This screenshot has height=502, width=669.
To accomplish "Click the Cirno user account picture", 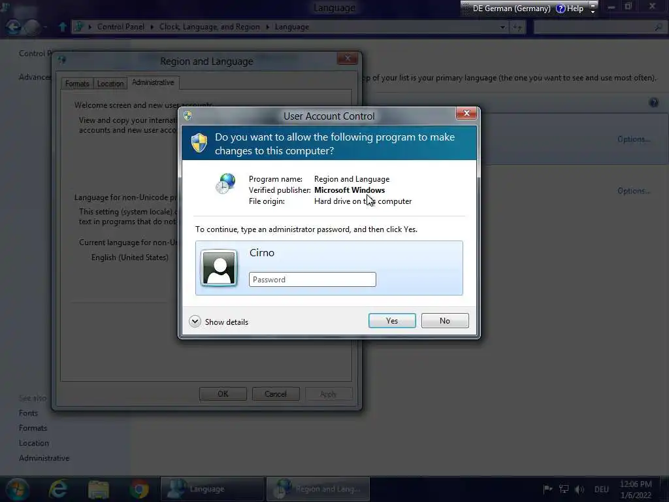I will (219, 267).
